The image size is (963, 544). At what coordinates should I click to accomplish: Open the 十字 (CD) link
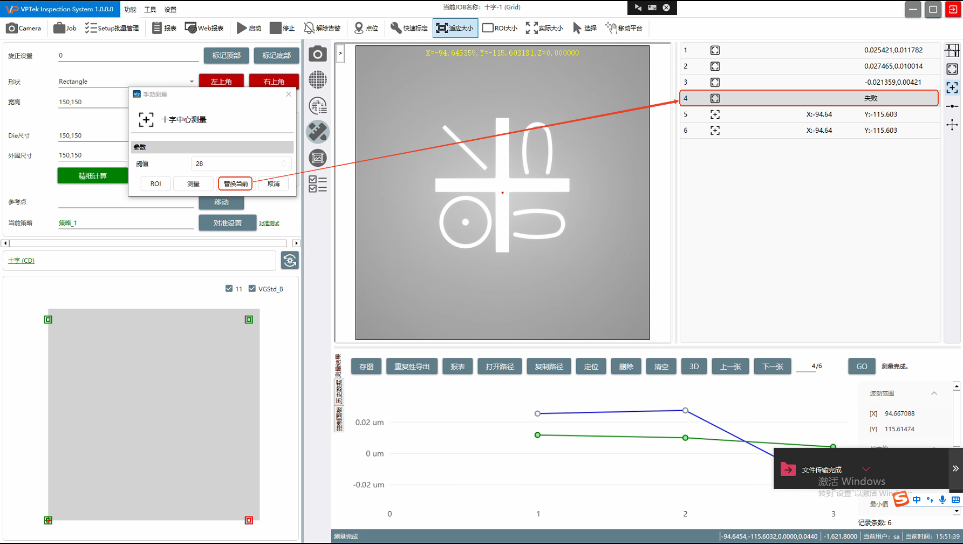click(x=21, y=261)
